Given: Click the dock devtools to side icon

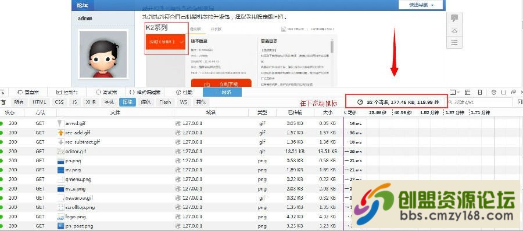Looking at the screenshot, I should point(504,92).
